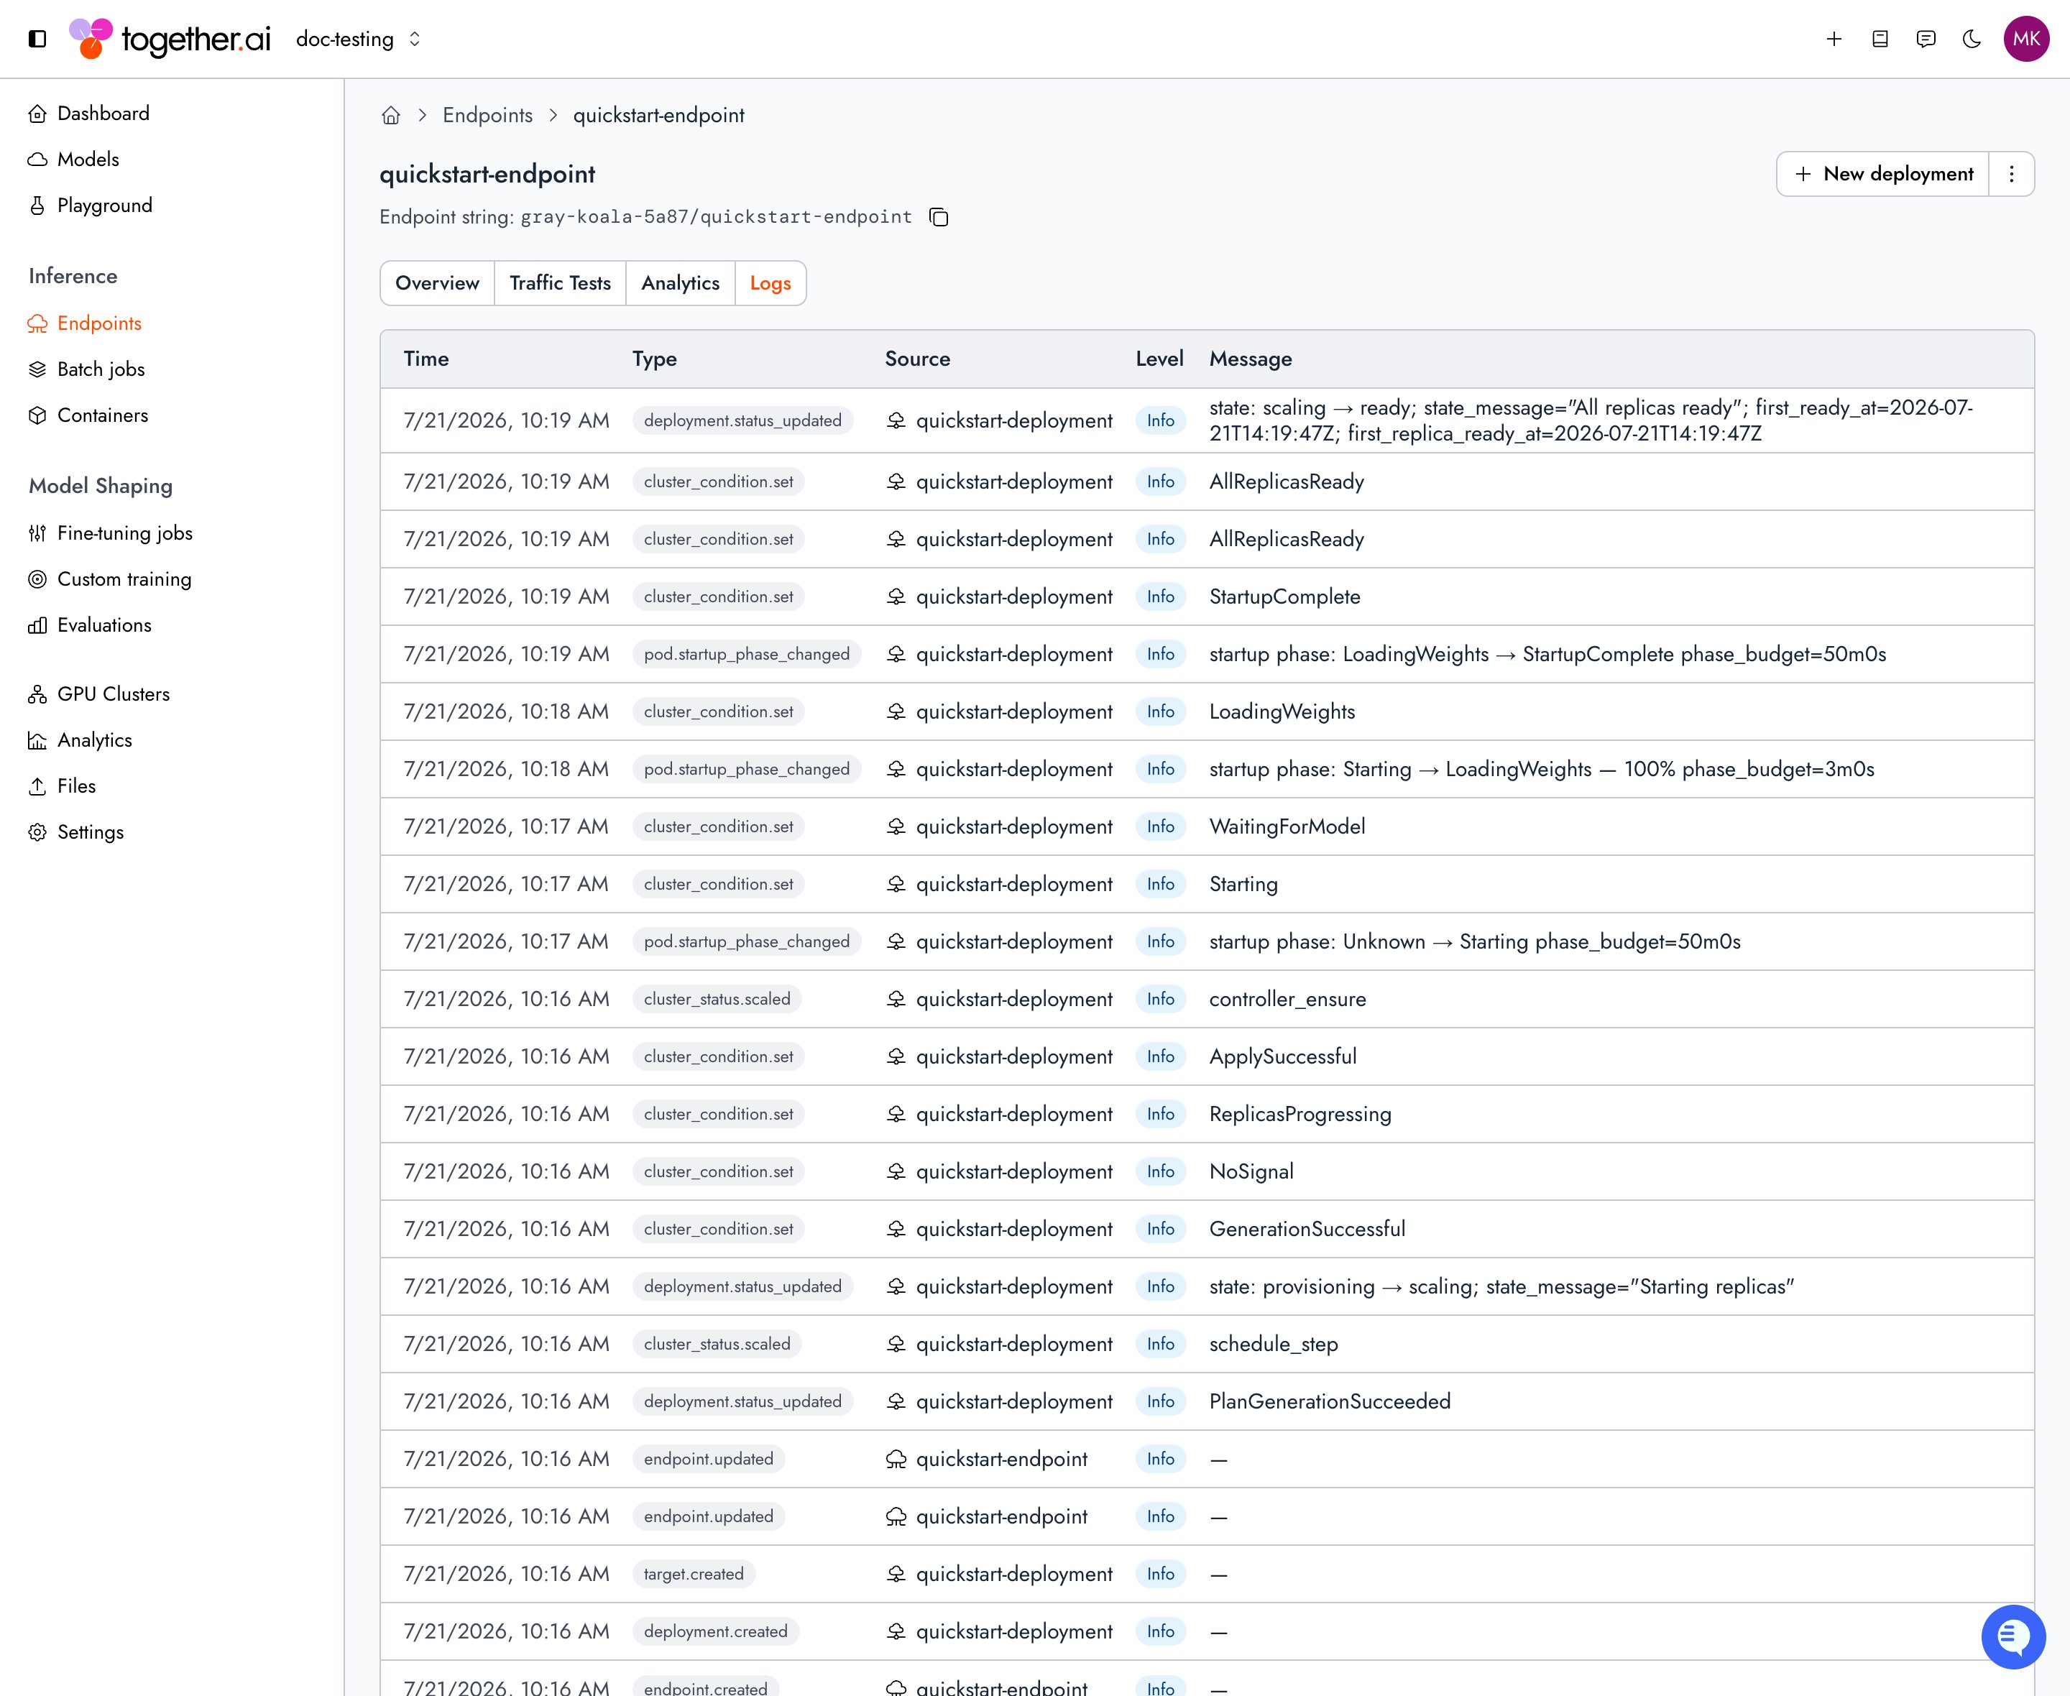
Task: Click the WaitingForModel message
Action: (x=1287, y=826)
